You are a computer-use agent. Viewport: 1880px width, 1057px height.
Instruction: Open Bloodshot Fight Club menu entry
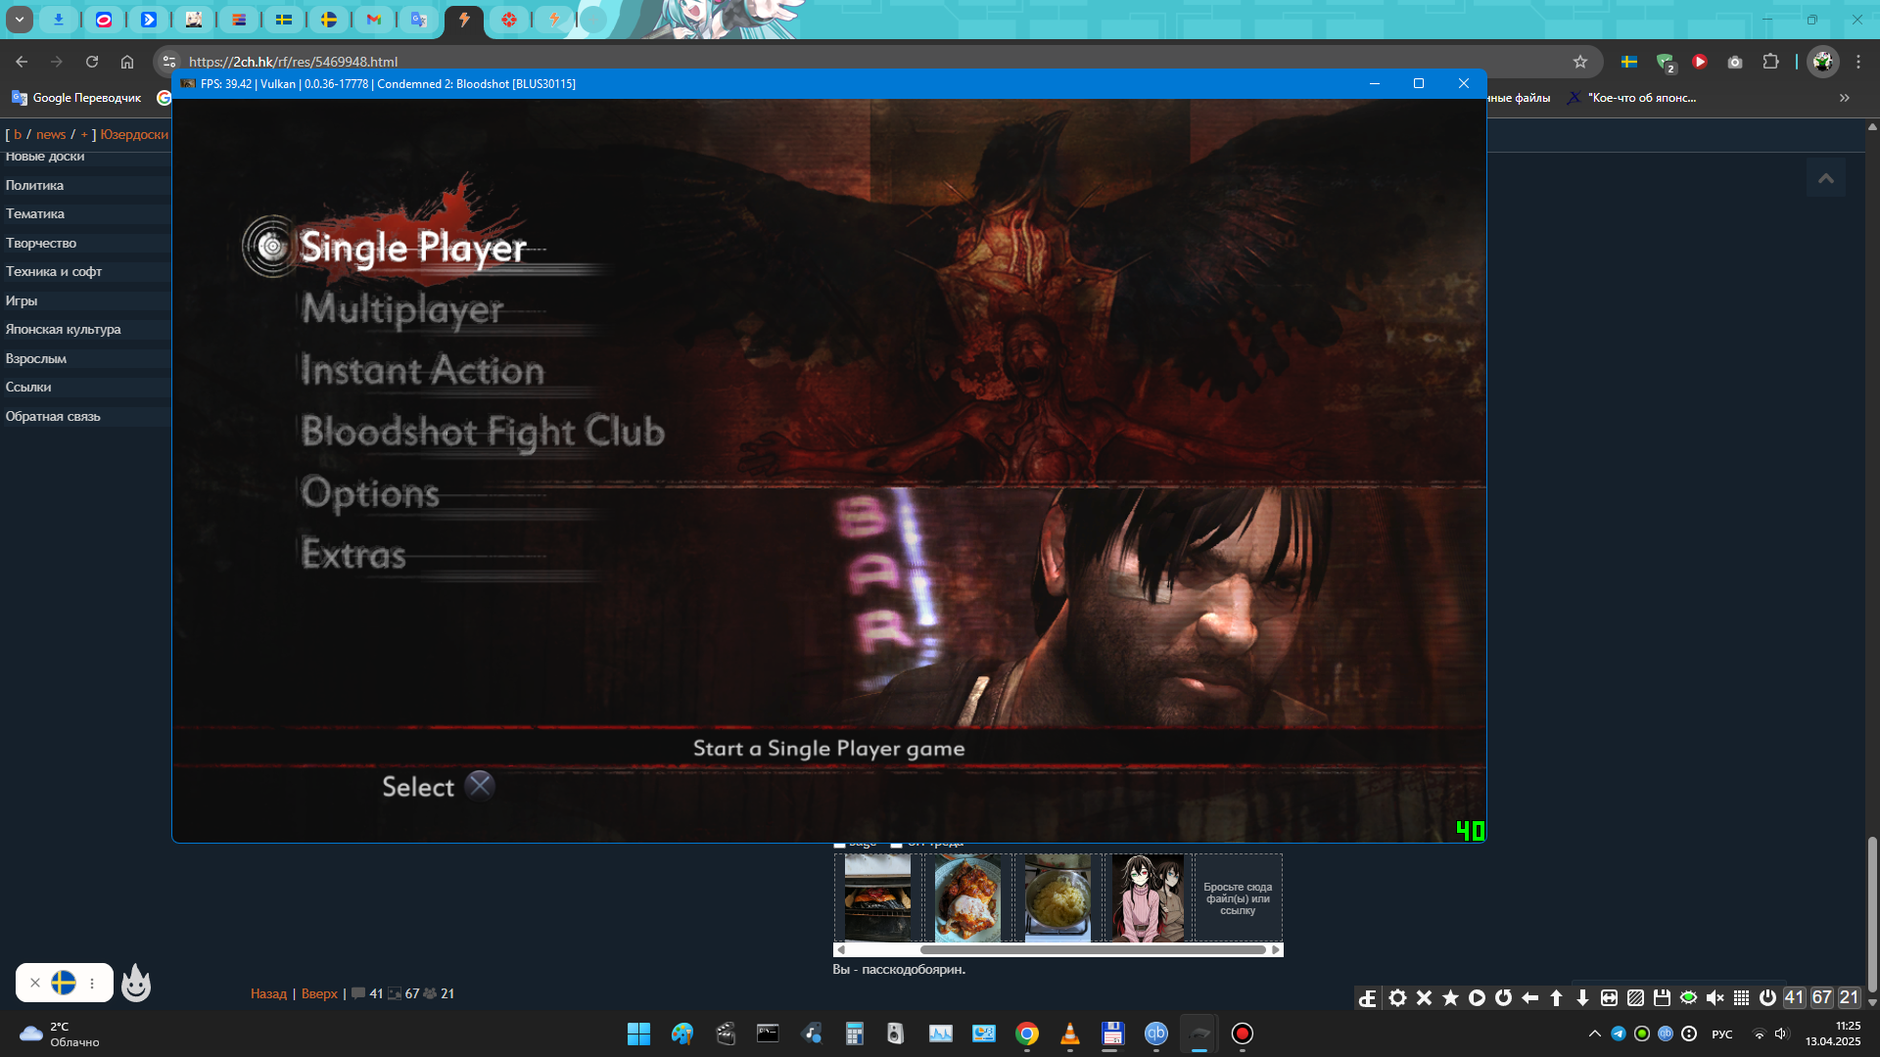483,432
